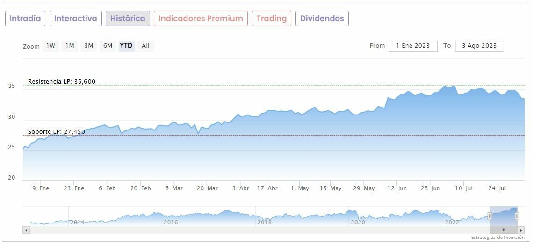Switch to the Interactiva chart tab
Viewport: 533px width, 245px height.
click(x=76, y=19)
